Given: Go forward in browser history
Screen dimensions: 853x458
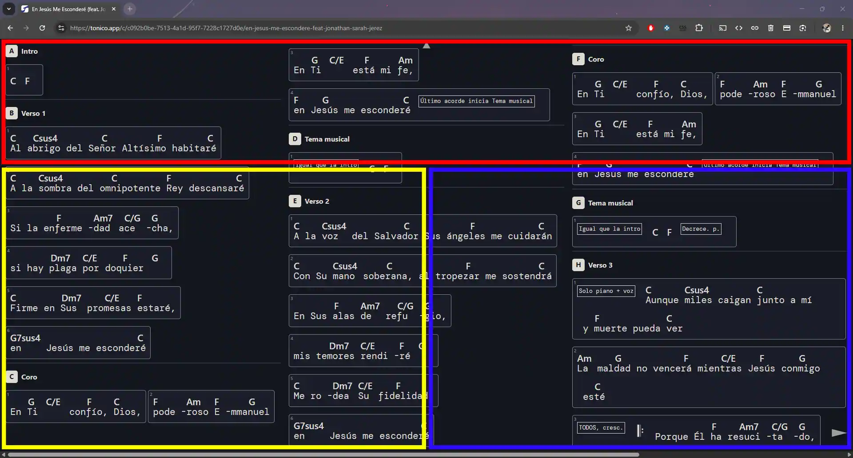Looking at the screenshot, I should coord(26,28).
